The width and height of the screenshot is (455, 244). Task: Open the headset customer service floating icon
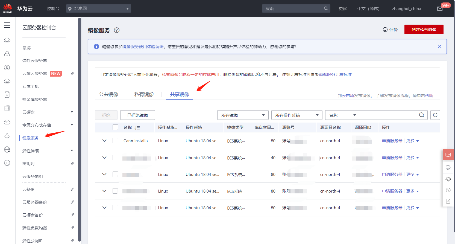coord(448,179)
